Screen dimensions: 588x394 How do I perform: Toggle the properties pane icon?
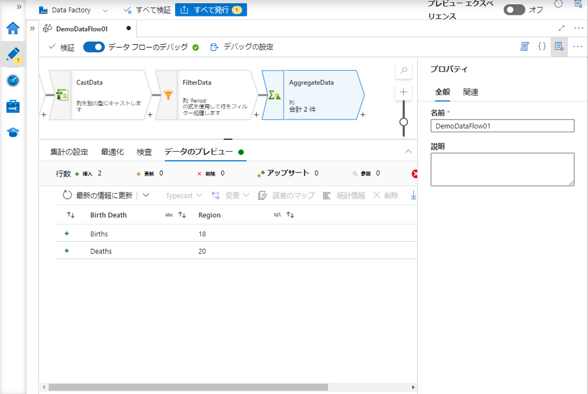pyautogui.click(x=559, y=47)
